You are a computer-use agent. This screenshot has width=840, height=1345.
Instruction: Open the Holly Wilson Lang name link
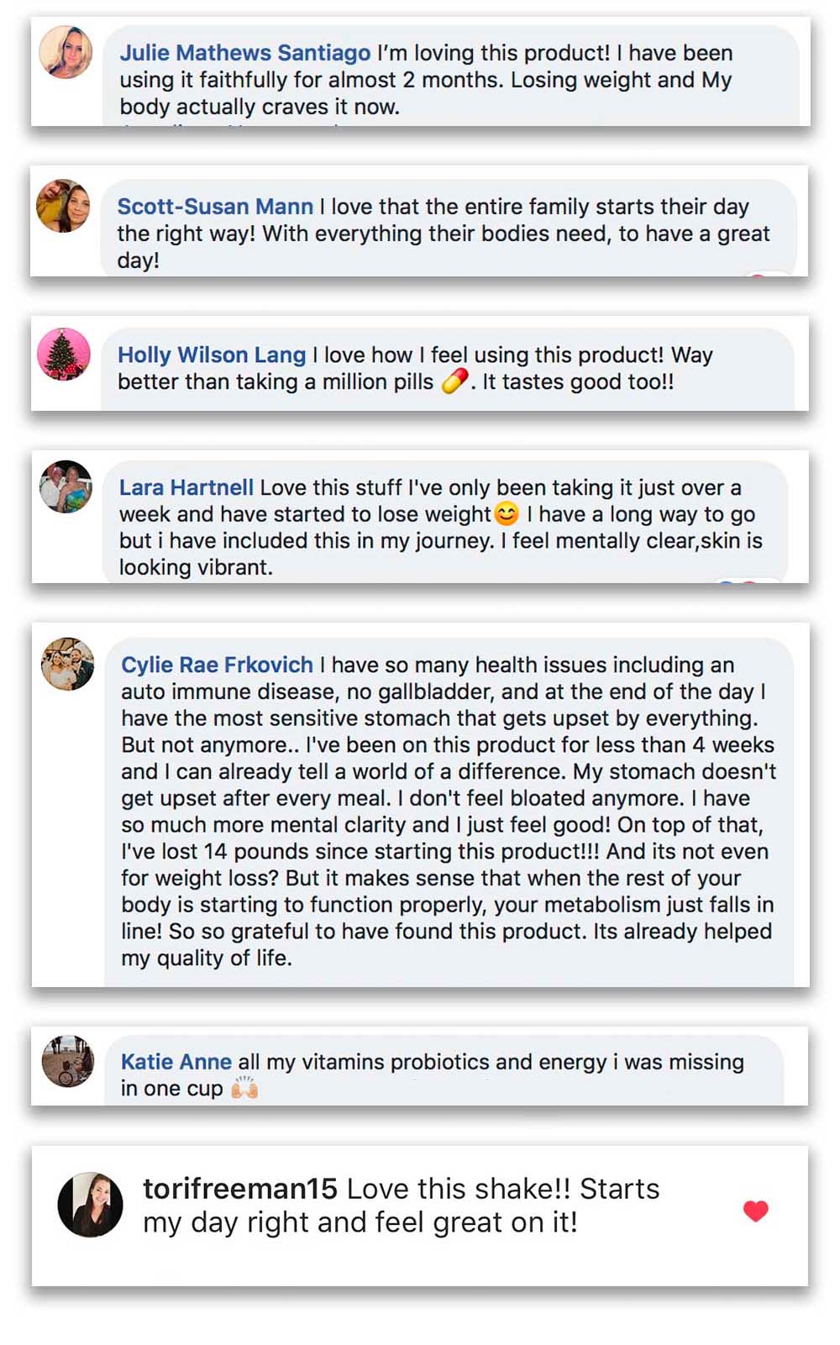point(212,355)
